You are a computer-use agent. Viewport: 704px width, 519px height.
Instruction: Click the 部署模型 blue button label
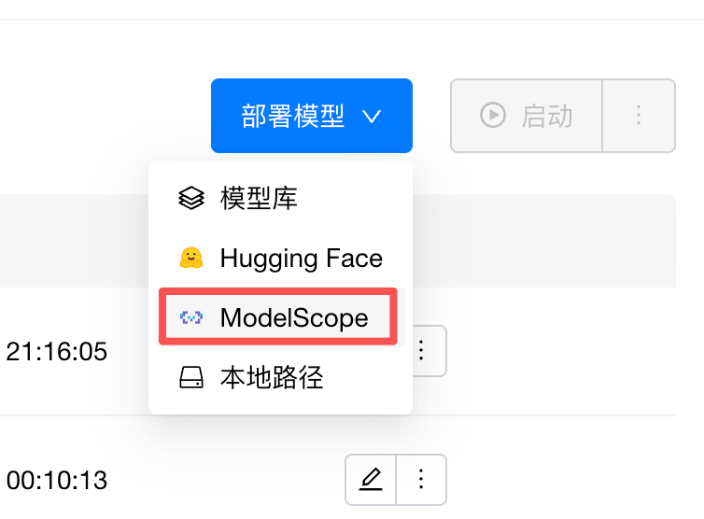pyautogui.click(x=292, y=117)
